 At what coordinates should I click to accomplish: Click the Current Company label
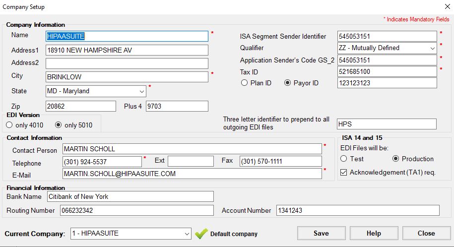(35, 234)
